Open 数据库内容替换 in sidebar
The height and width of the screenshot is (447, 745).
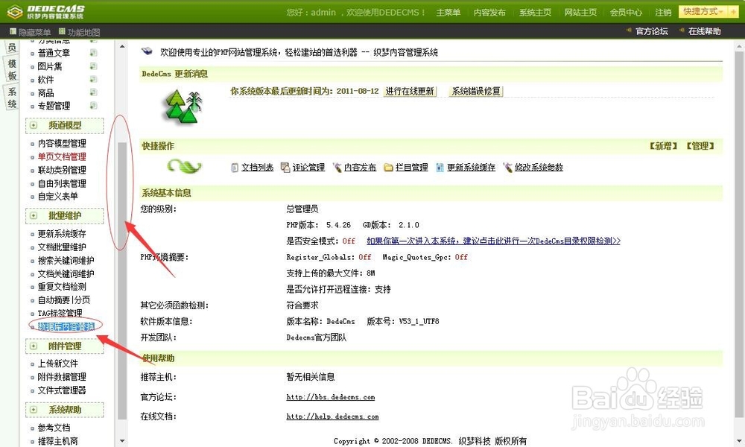click(66, 326)
